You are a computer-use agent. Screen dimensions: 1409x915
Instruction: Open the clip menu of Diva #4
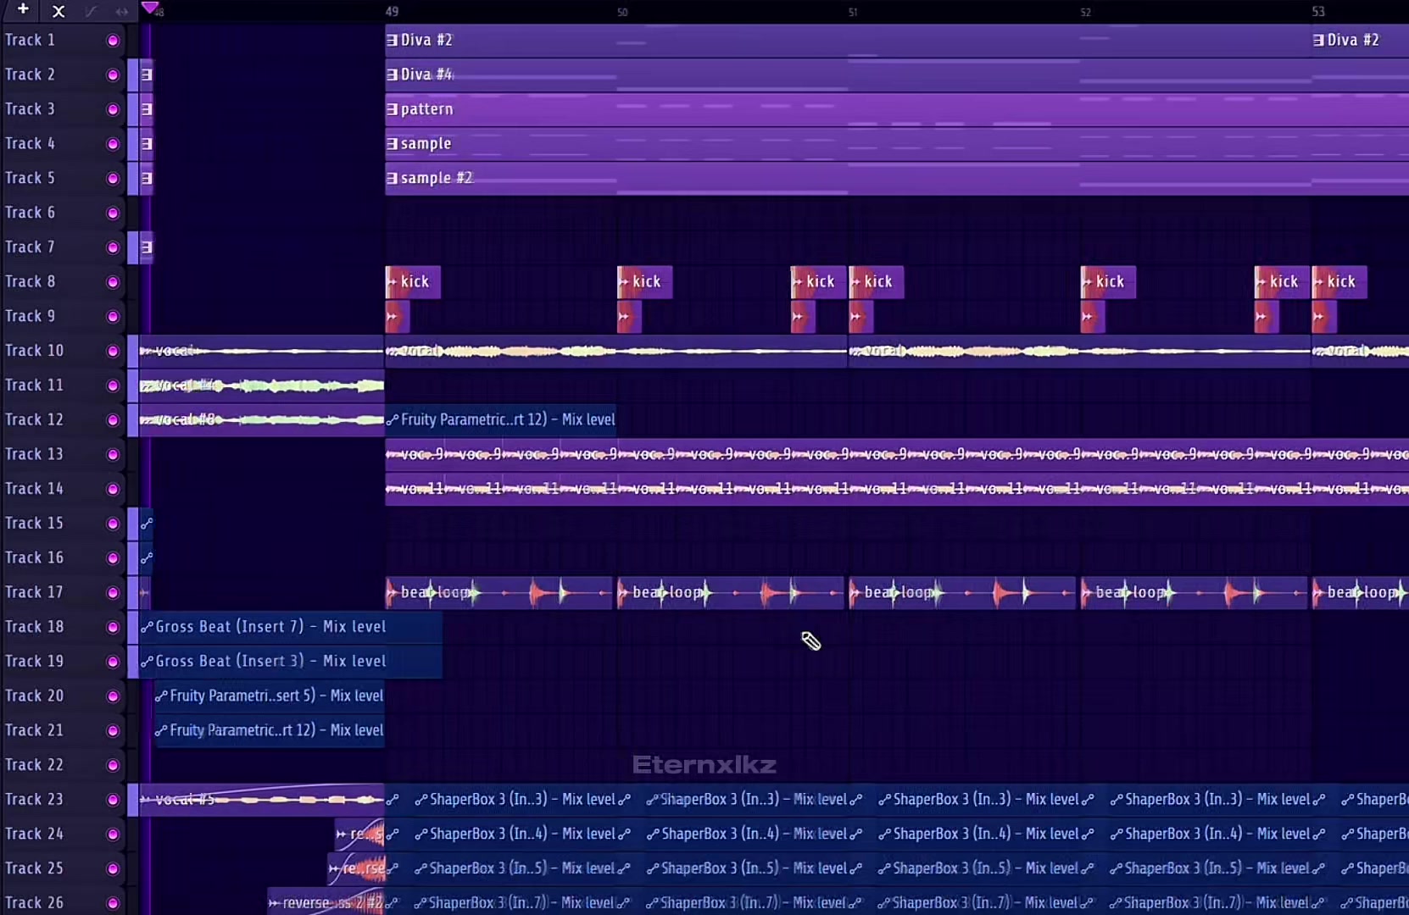393,75
